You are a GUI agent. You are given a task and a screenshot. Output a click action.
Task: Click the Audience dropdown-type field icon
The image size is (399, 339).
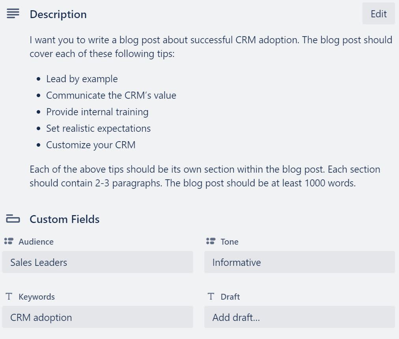pos(9,241)
